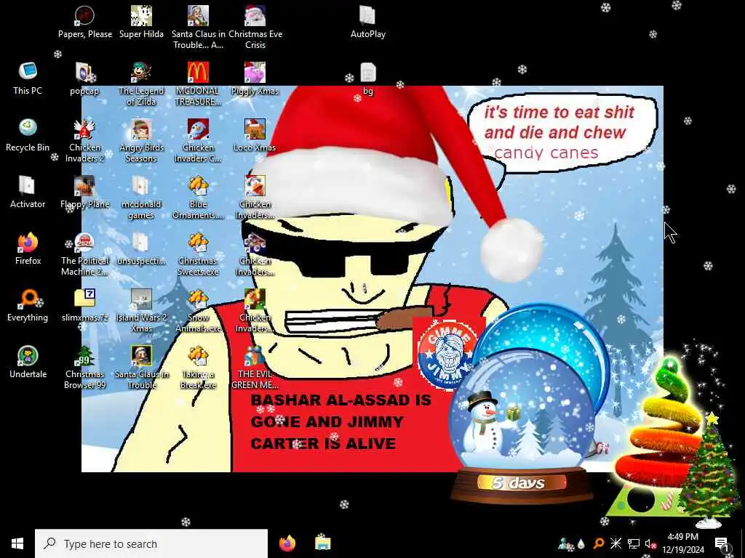Open the AutoPlay file icon
Viewport: 745px width, 558px height.
tap(367, 22)
